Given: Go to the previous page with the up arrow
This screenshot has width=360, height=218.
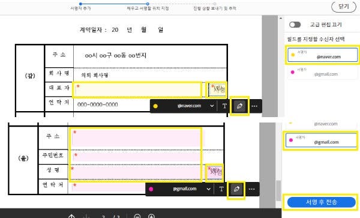Looking at the screenshot, I should (71, 216).
